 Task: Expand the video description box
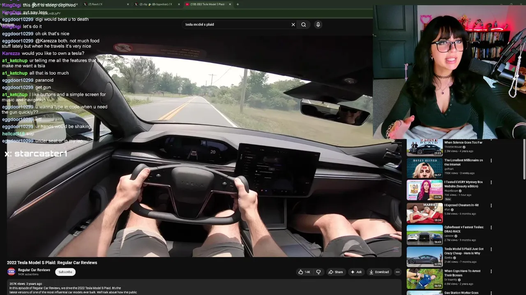204,288
